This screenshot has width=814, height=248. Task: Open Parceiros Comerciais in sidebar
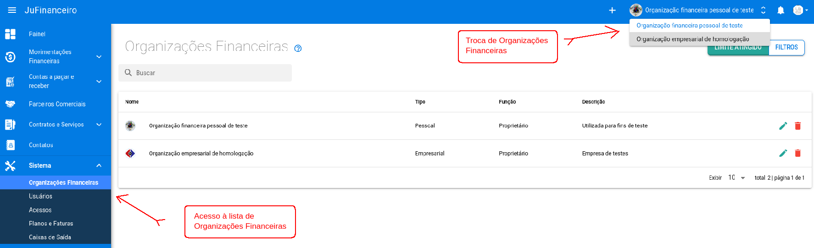[x=57, y=104]
